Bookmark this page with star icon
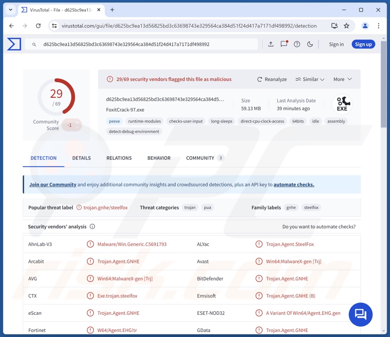This screenshot has width=390, height=337. click(x=347, y=26)
